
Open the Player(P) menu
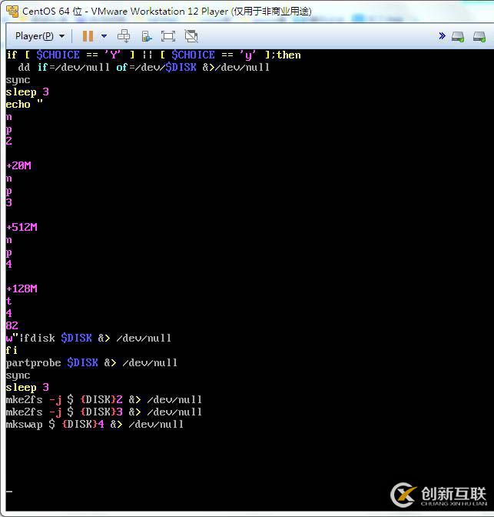coord(39,36)
